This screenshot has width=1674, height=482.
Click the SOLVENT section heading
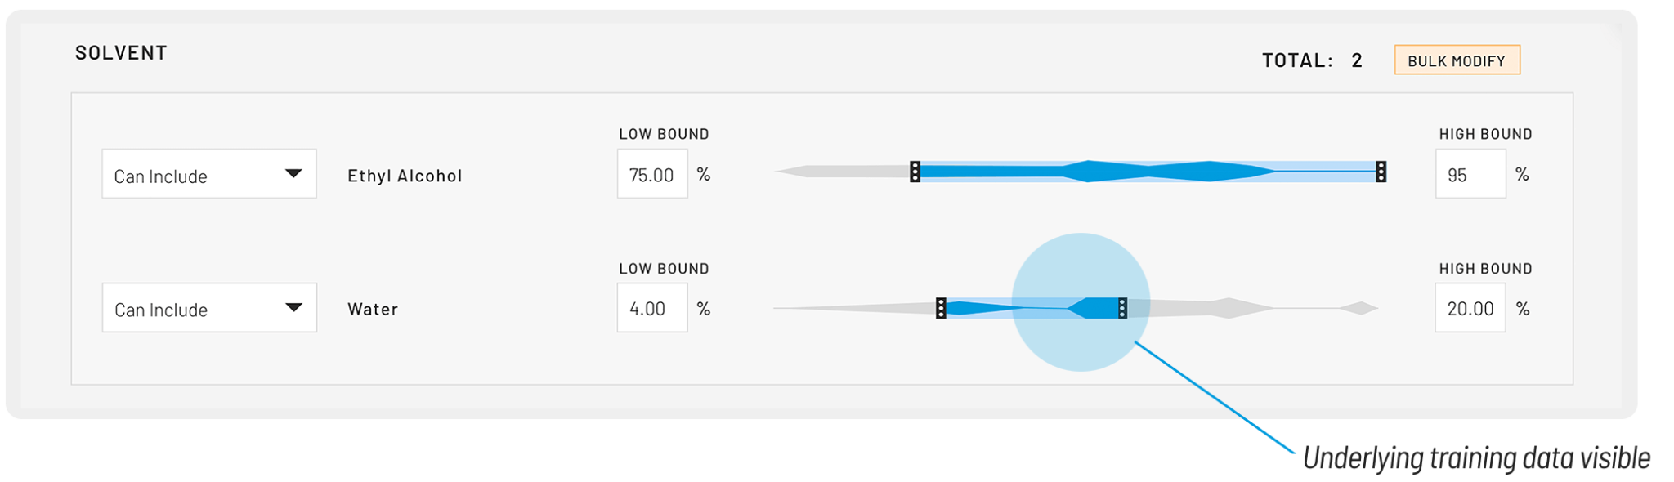(121, 53)
